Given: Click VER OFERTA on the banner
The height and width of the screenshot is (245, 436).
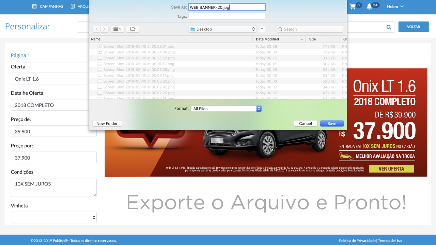Looking at the screenshot, I should click(391, 169).
